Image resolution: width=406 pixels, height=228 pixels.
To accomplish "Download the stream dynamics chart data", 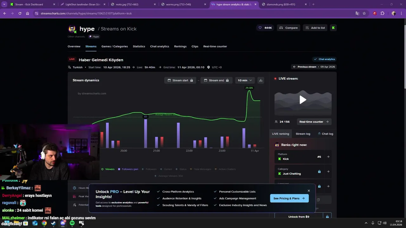I will 261,80.
